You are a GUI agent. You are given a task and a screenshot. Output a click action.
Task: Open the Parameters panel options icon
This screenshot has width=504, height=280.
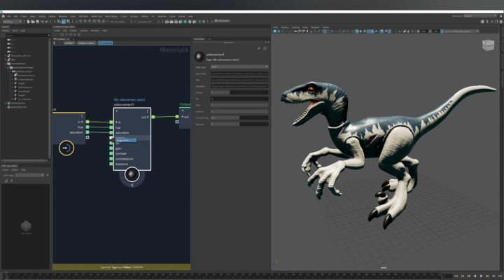[x=265, y=48]
